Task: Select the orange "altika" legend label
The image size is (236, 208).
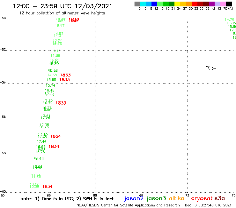Action: point(177,198)
